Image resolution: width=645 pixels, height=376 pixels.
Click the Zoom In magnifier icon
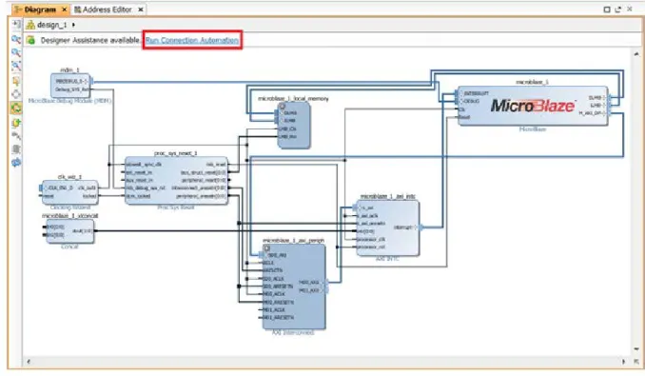pos(16,39)
